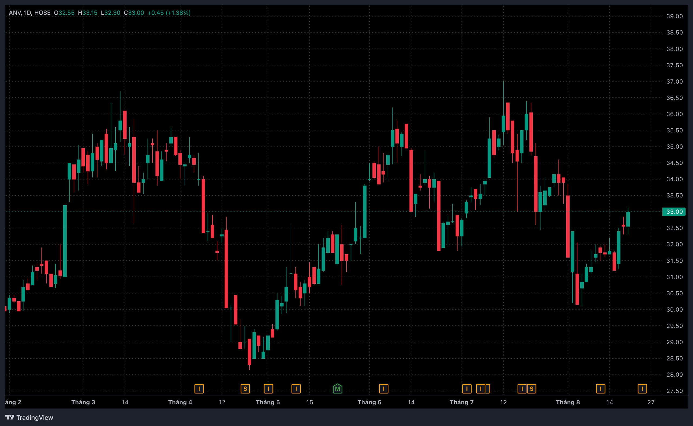
Task: Click the I event marker left of the 27 date
Action: [642, 389]
